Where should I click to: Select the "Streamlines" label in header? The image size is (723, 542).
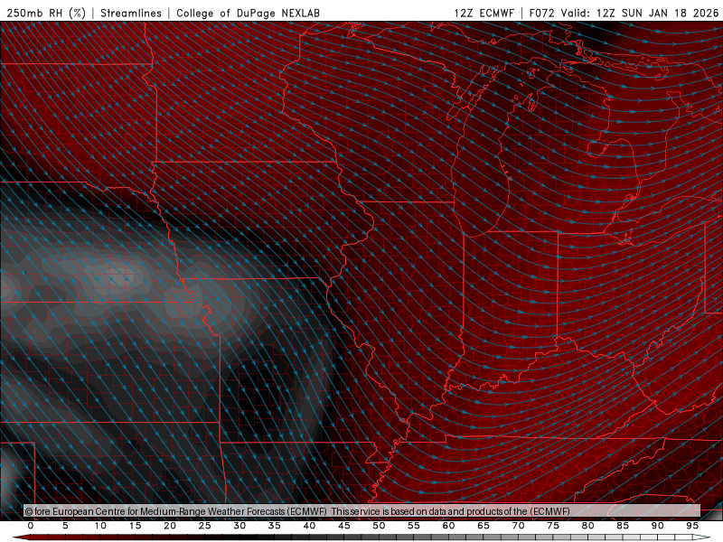point(131,13)
